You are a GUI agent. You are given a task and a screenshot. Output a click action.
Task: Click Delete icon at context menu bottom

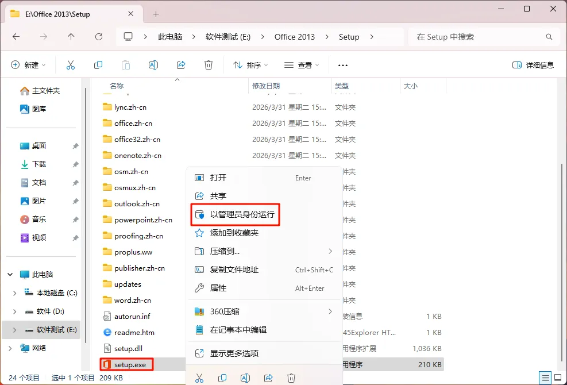click(x=291, y=378)
